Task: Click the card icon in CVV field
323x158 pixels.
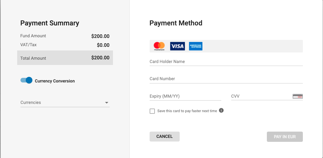Action: coord(298,96)
